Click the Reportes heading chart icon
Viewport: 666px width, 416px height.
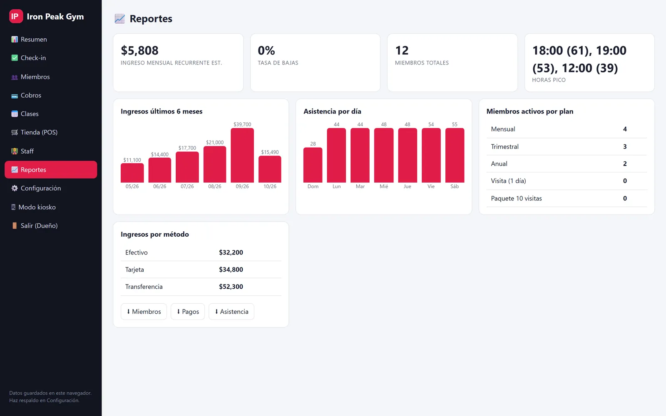120,19
